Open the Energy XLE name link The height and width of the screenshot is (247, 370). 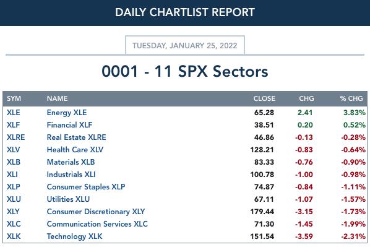point(67,113)
